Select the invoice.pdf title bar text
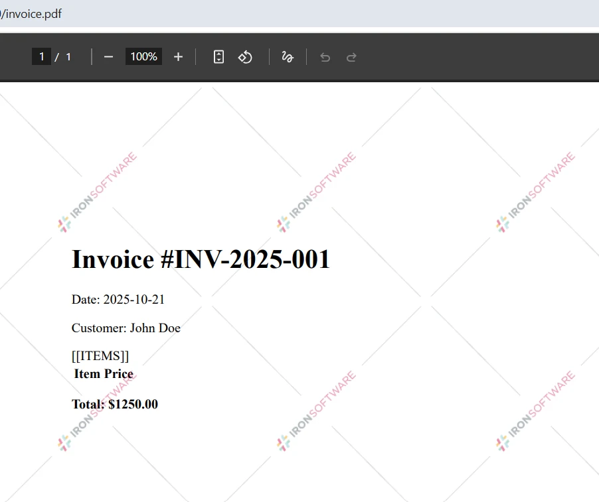The image size is (599, 502). [31, 13]
